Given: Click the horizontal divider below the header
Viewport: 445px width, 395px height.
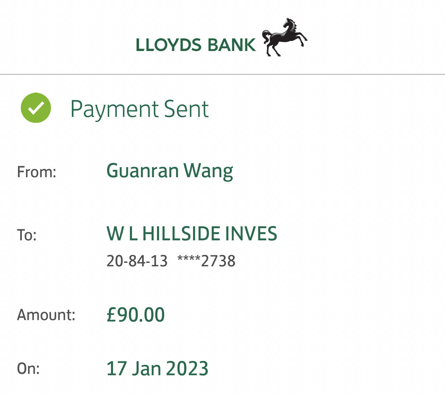Looking at the screenshot, I should (222, 74).
